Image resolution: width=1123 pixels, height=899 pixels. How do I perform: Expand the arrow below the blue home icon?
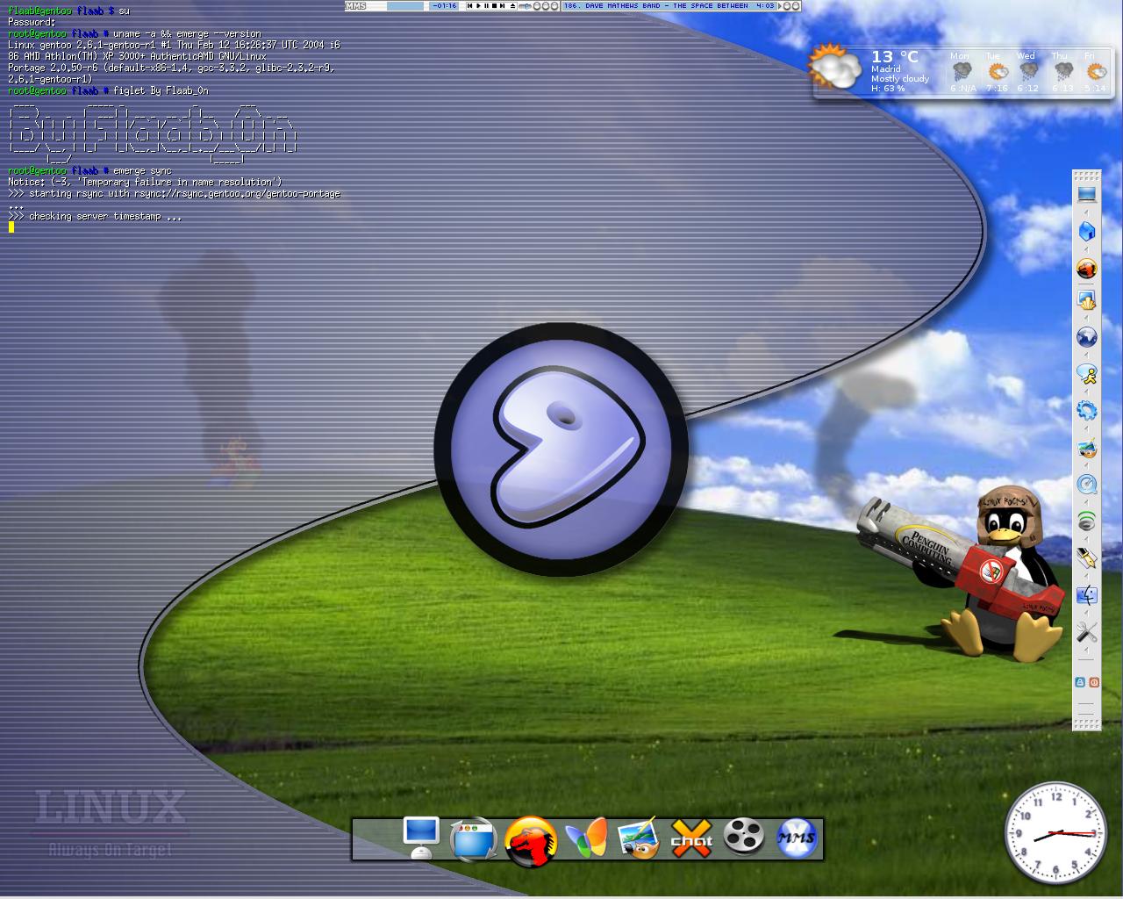click(1086, 248)
